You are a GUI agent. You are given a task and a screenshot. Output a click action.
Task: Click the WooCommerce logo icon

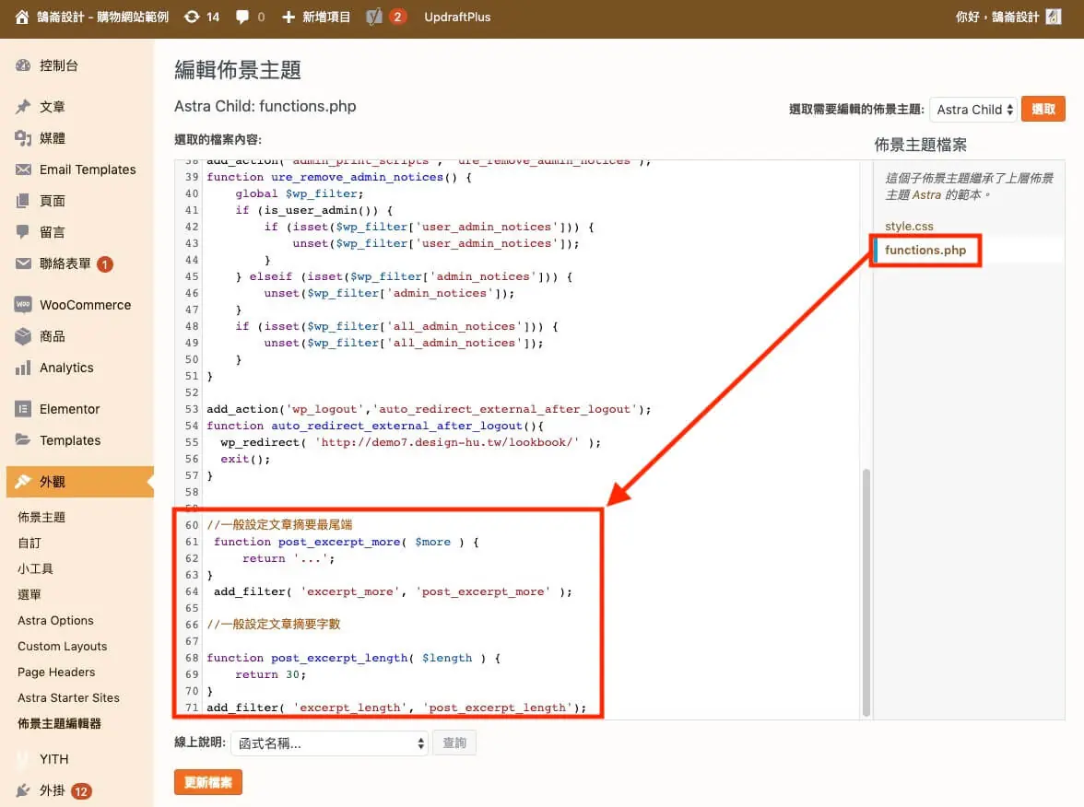(x=23, y=304)
